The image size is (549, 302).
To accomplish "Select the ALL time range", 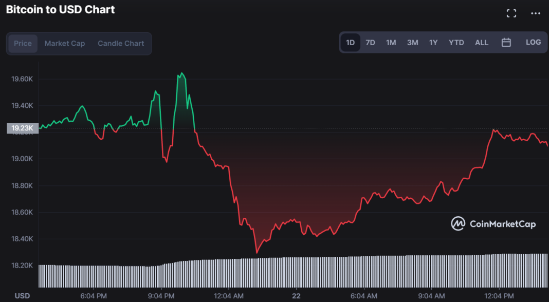I will point(481,42).
